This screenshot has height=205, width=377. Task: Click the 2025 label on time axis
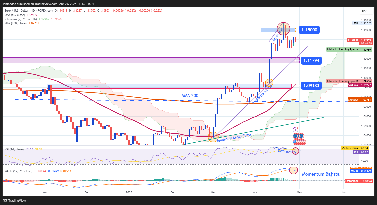coord(129,192)
